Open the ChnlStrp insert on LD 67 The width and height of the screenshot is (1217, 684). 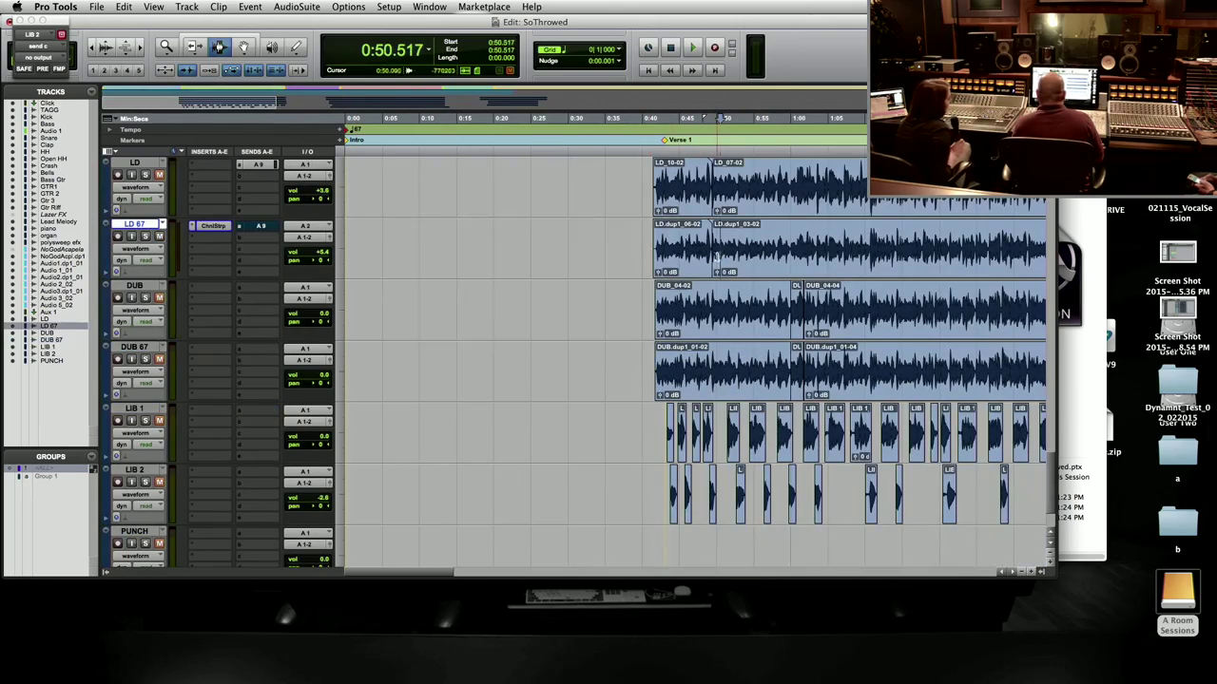[213, 226]
